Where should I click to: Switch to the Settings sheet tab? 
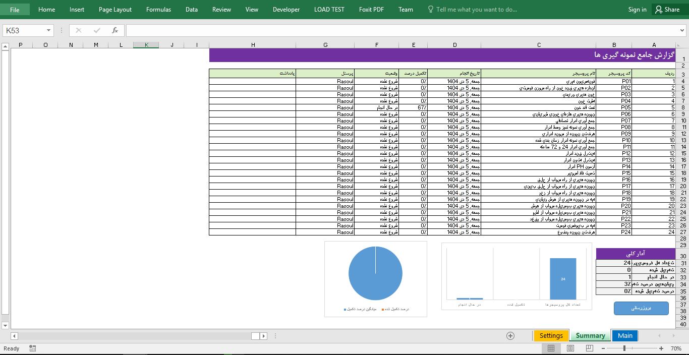[x=551, y=336]
